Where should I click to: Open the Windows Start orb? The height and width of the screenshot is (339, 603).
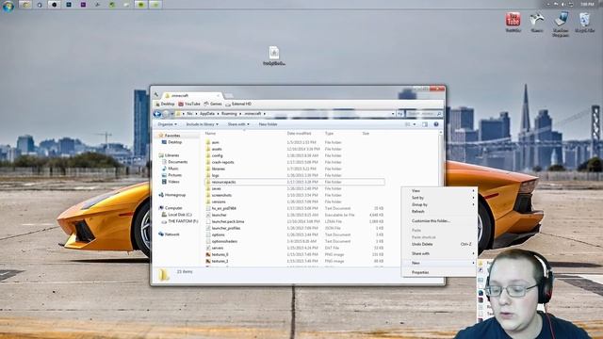[x=8, y=6]
